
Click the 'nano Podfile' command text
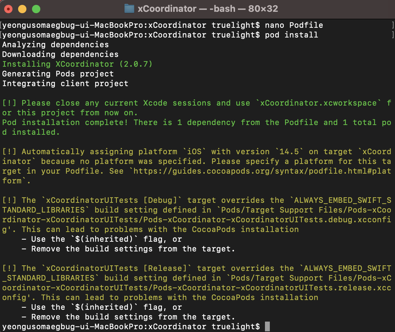coord(294,25)
